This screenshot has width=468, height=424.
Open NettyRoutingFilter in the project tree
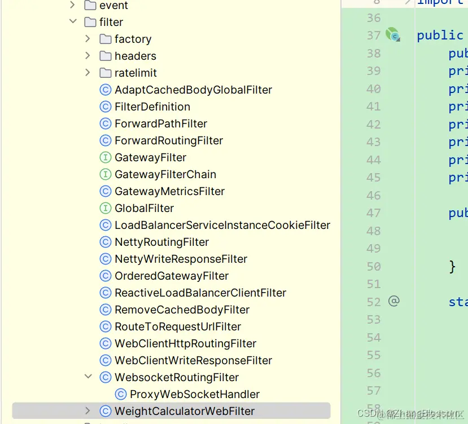162,242
